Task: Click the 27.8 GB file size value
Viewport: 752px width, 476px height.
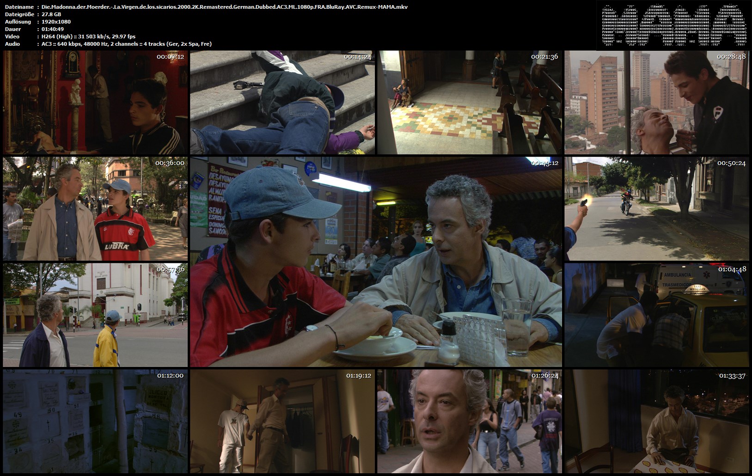Action: (x=51, y=14)
